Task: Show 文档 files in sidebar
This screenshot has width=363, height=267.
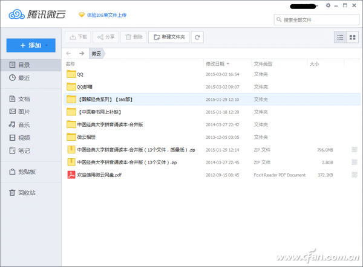Action: (x=31, y=99)
